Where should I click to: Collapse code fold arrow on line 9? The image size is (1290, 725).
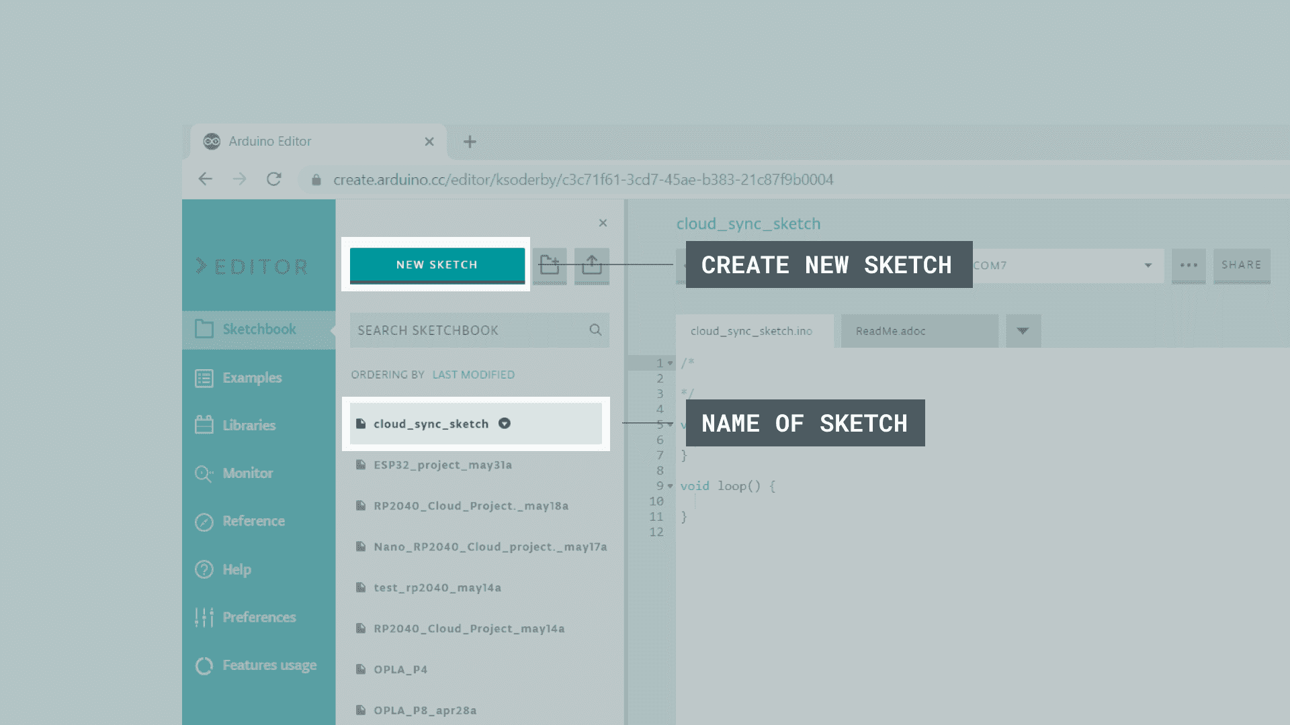[671, 486]
